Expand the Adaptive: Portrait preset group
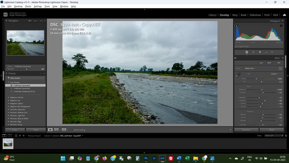Image resolution: width=289 pixels, height=163 pixels. 9,98
